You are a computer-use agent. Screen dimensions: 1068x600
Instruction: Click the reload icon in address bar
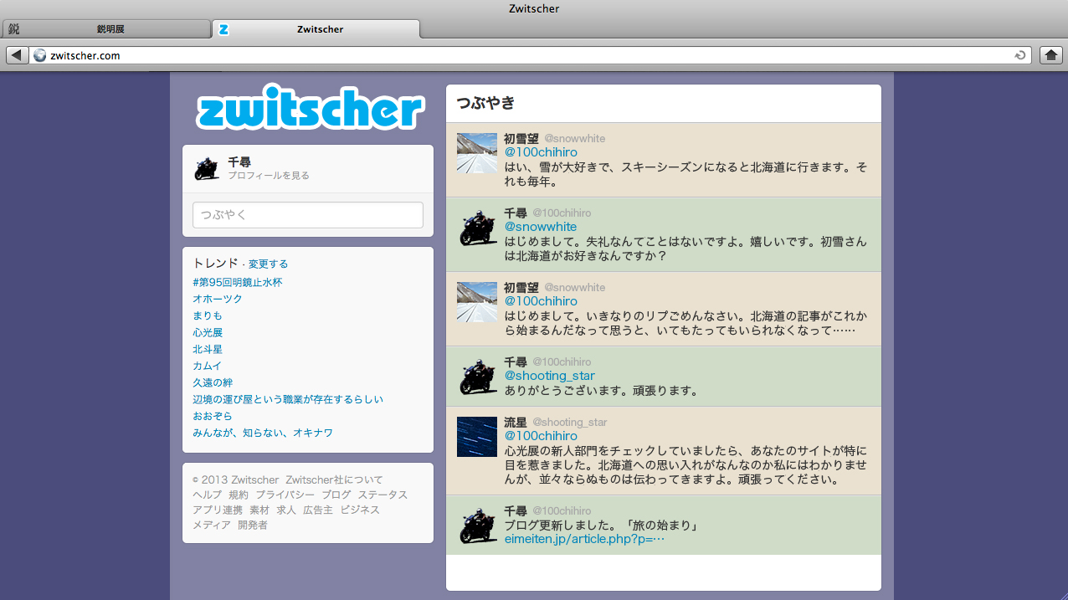pos(1019,55)
